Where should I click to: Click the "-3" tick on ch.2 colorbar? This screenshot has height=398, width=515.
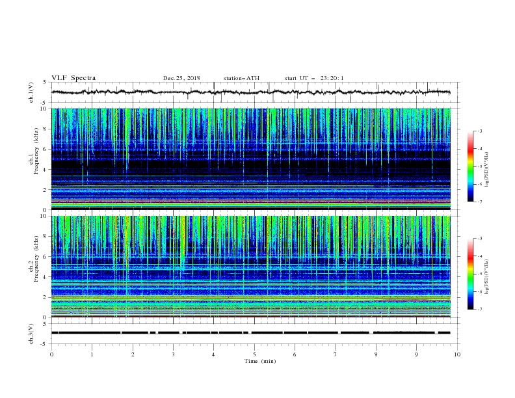480,239
